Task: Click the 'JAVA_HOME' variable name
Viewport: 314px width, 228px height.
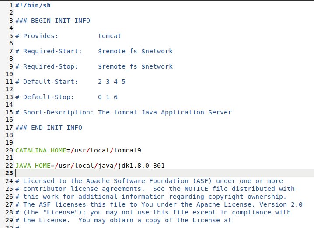Action: [33, 166]
